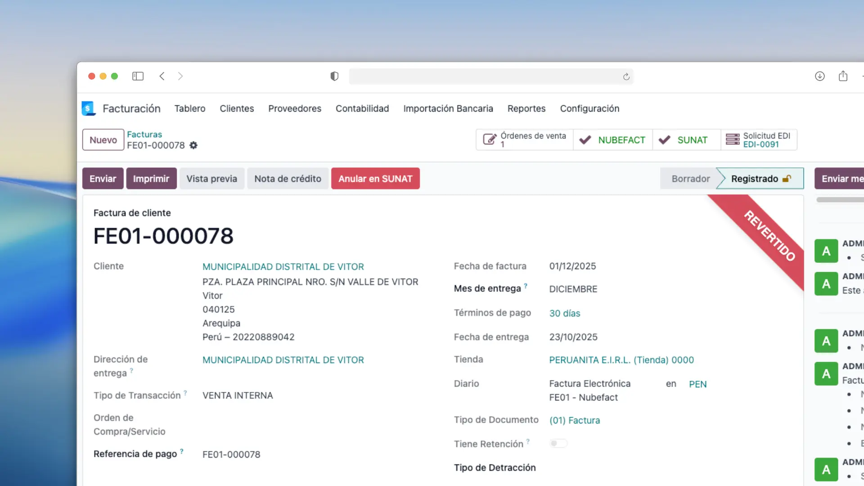The image size is (864, 486).
Task: Click the Facturación app logo icon
Action: pyautogui.click(x=89, y=108)
